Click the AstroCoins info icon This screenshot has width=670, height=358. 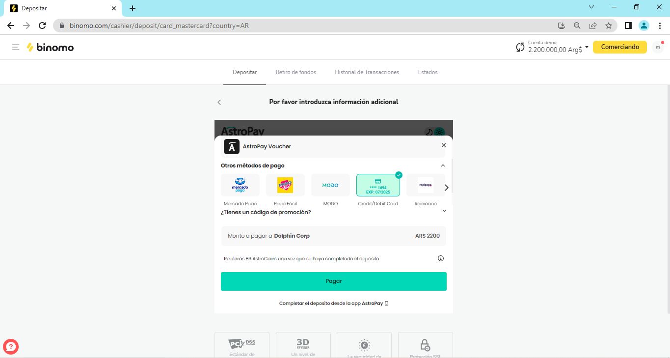[441, 258]
